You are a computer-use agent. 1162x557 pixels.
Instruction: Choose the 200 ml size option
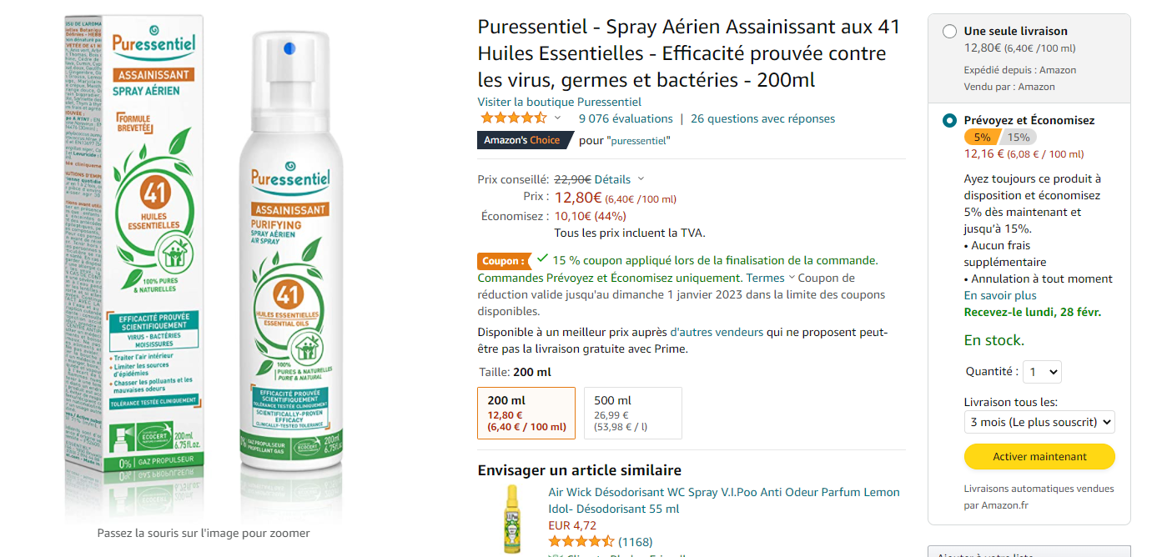tap(526, 413)
